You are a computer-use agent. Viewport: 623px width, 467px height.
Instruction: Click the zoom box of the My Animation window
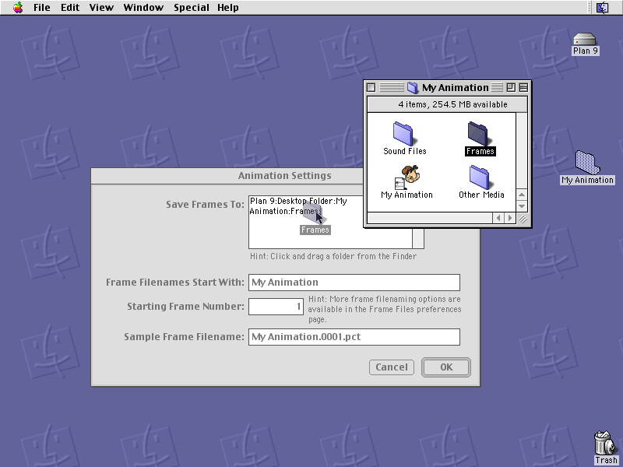coord(511,87)
